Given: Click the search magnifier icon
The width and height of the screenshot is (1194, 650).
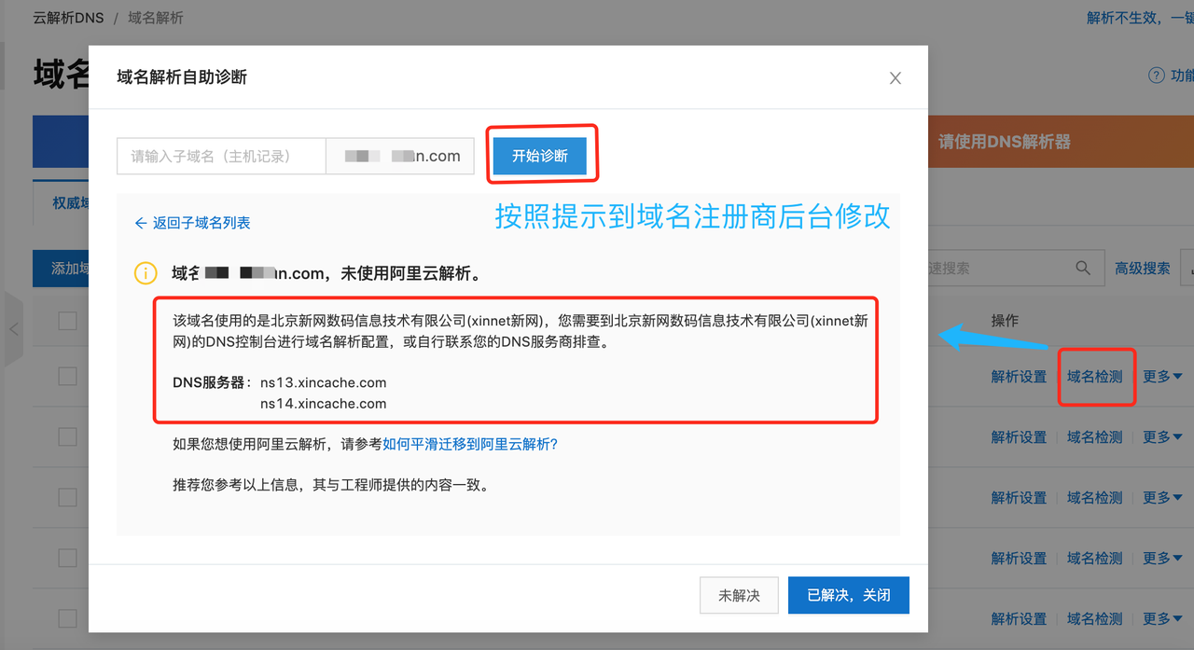Looking at the screenshot, I should click(x=1083, y=268).
